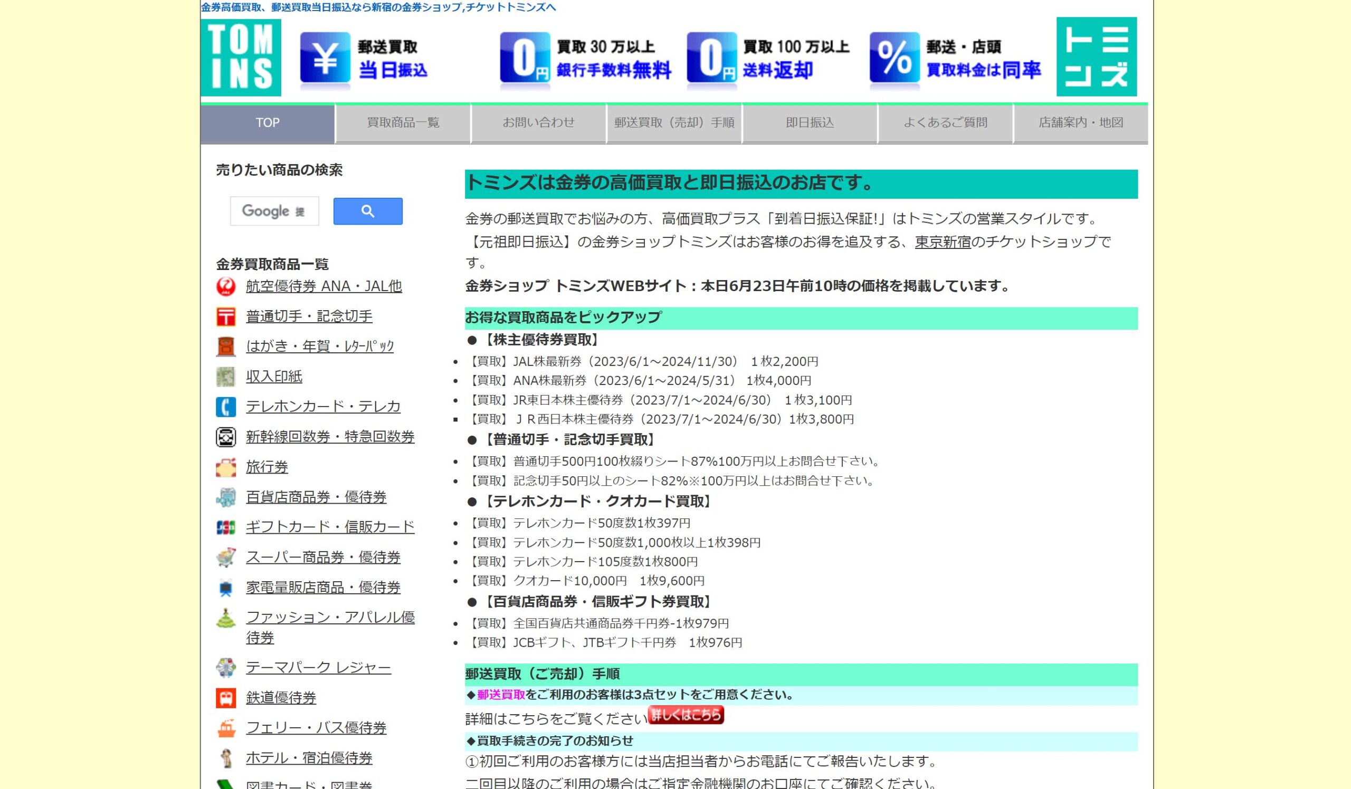
Task: Click the JCB gift card icon
Action: click(226, 527)
